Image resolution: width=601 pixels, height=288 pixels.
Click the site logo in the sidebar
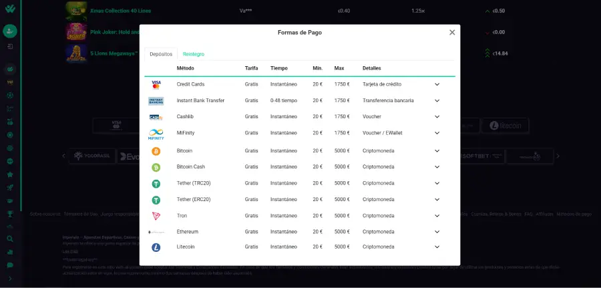tap(10, 9)
